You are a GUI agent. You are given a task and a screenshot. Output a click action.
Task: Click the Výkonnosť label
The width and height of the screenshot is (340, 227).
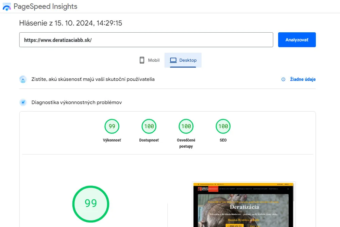[x=112, y=140]
